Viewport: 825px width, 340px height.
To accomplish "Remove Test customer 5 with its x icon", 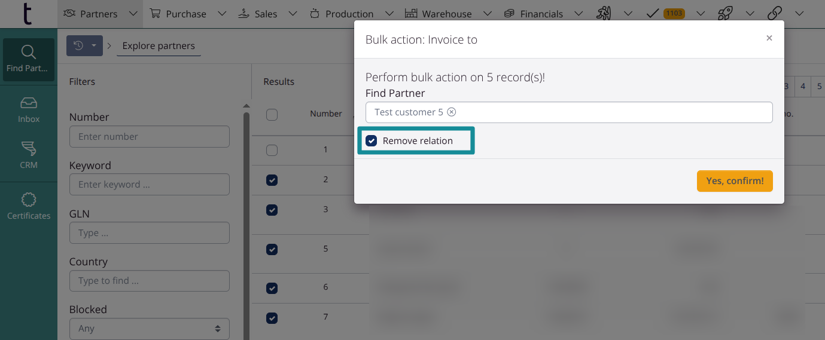I will click(452, 112).
